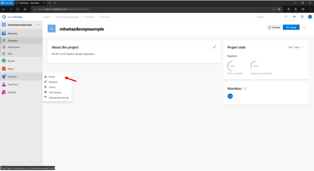Open a new browser tab
The width and height of the screenshot is (314, 171).
tap(50, 3)
